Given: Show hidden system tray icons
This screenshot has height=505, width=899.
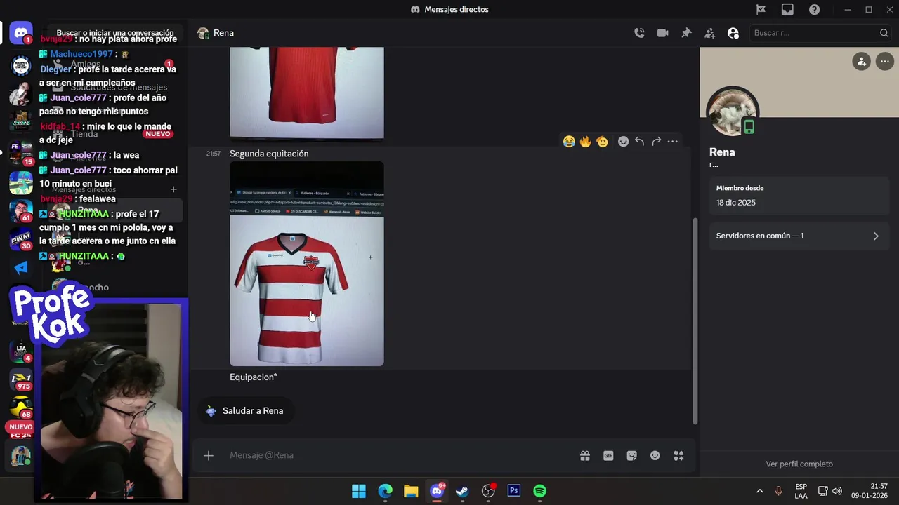Looking at the screenshot, I should (759, 491).
